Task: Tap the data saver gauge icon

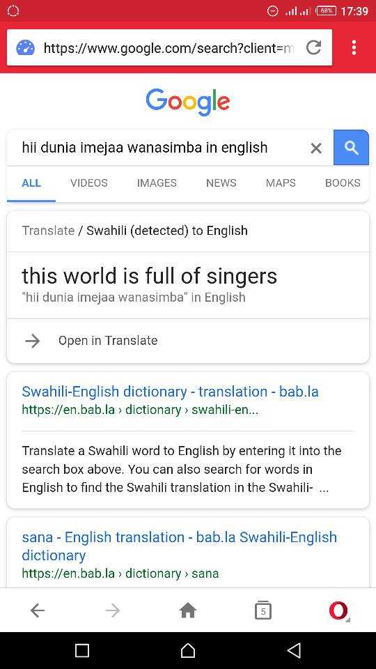Action: [25, 48]
